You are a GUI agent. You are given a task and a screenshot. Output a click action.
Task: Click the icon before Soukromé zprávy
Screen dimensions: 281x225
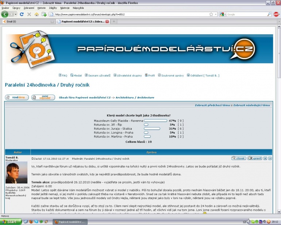coord(159,75)
